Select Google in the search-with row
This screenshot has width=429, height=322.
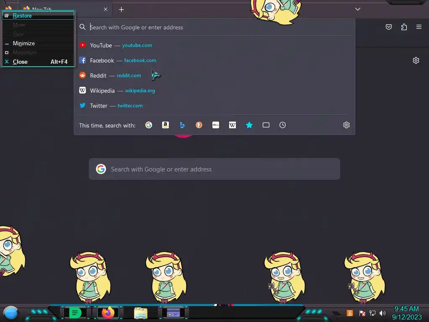coord(149,125)
